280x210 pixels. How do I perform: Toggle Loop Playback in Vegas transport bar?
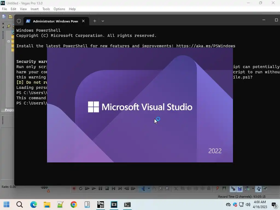point(81,188)
